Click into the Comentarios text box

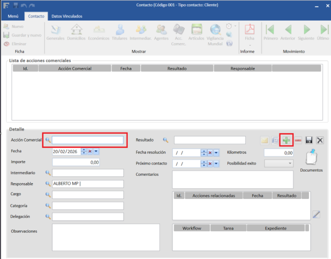point(232,180)
